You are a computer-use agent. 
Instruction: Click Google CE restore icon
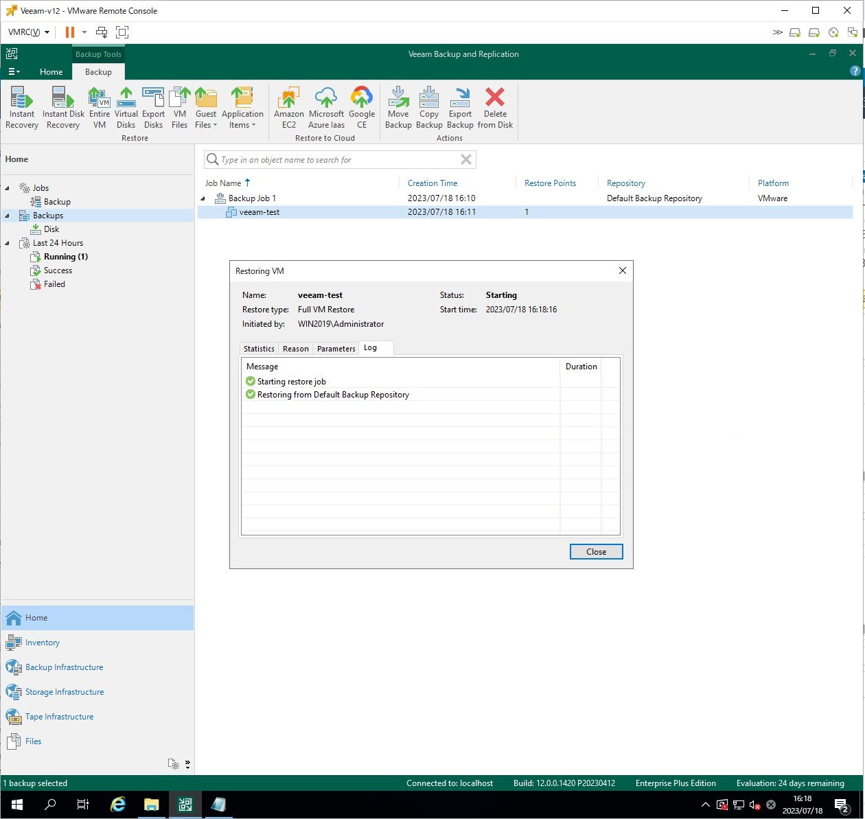362,108
